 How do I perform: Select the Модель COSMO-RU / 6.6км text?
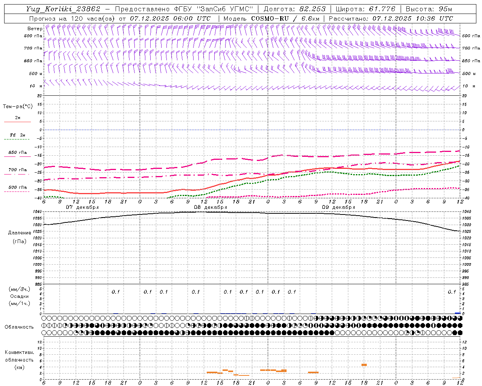pos(272,18)
